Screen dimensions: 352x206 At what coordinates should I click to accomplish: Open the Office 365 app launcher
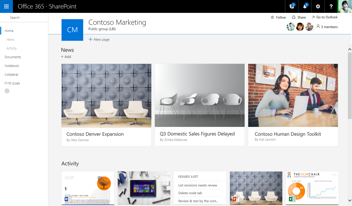6,6
